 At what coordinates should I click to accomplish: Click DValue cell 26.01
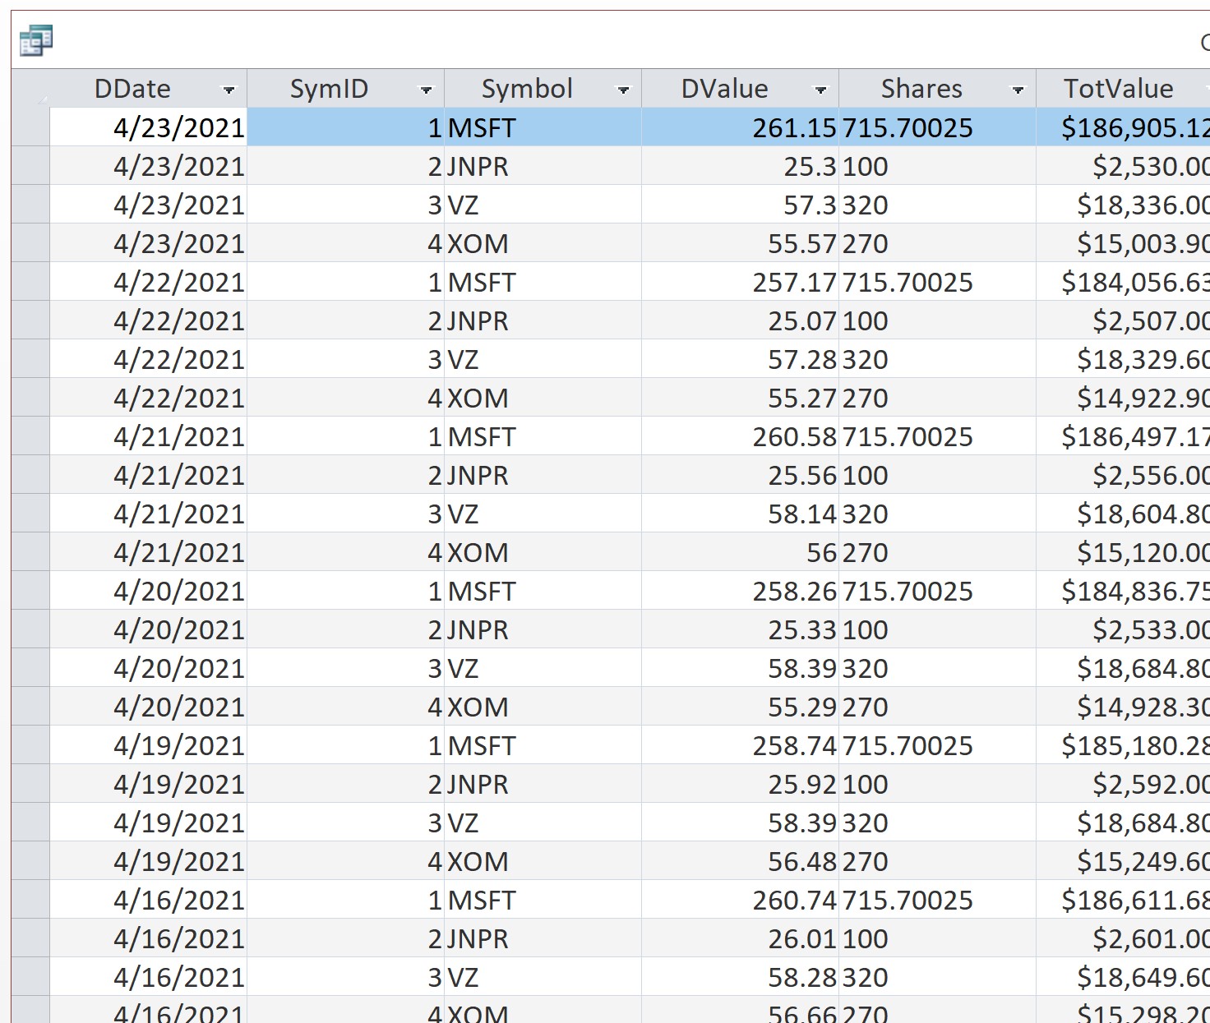(x=740, y=938)
